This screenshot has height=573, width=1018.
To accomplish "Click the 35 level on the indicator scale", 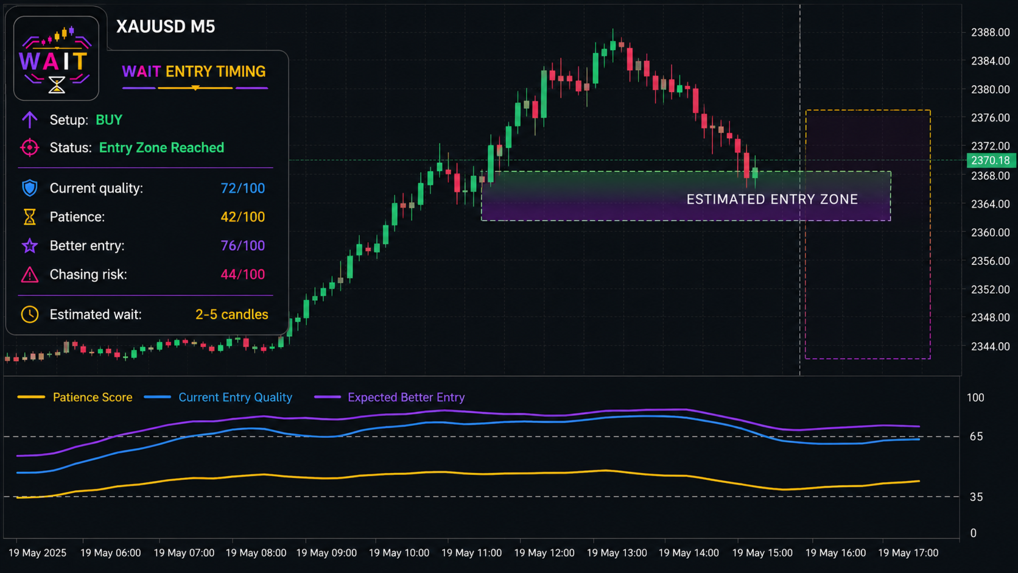I will 976,497.
